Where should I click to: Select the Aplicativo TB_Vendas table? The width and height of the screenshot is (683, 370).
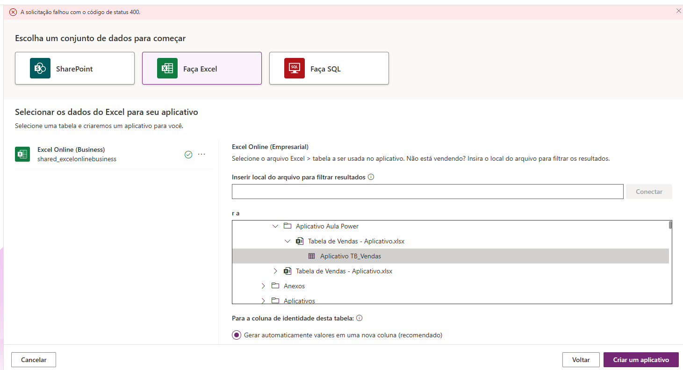point(351,256)
